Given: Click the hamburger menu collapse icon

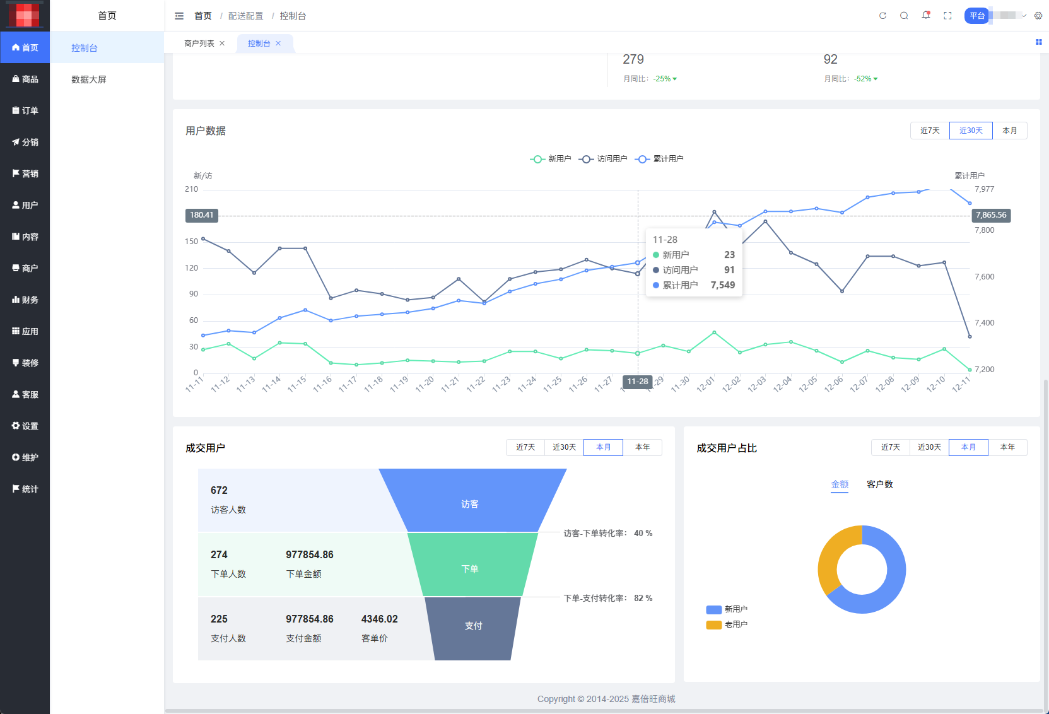Looking at the screenshot, I should tap(179, 16).
